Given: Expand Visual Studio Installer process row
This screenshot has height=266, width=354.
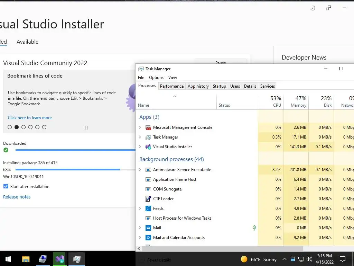Looking at the screenshot, I should 140,147.
